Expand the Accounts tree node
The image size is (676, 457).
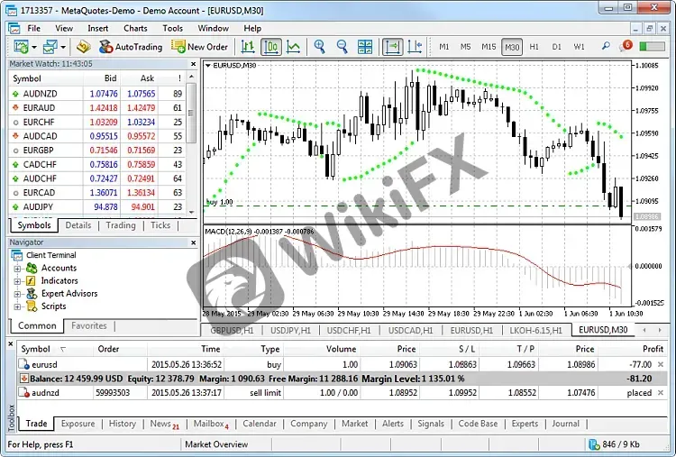[x=17, y=269]
